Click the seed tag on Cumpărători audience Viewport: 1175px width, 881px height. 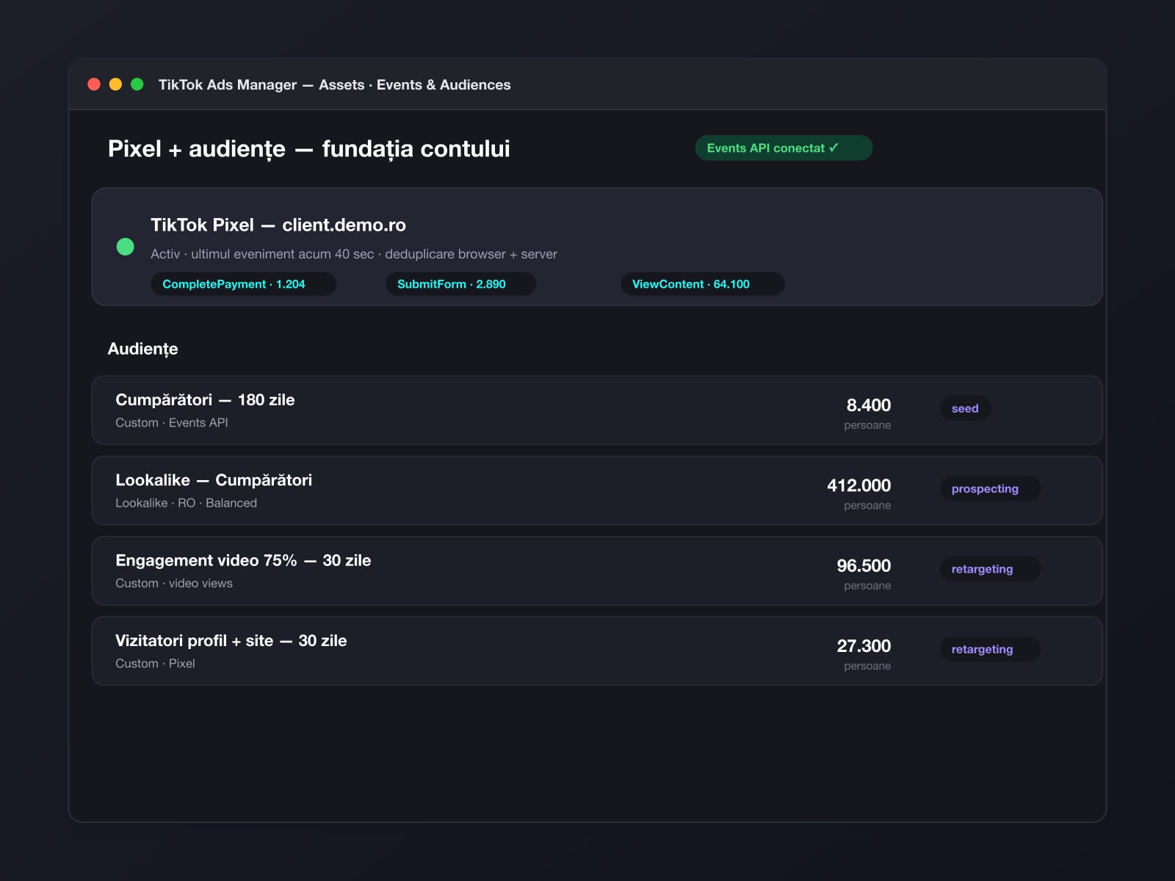[x=965, y=408]
